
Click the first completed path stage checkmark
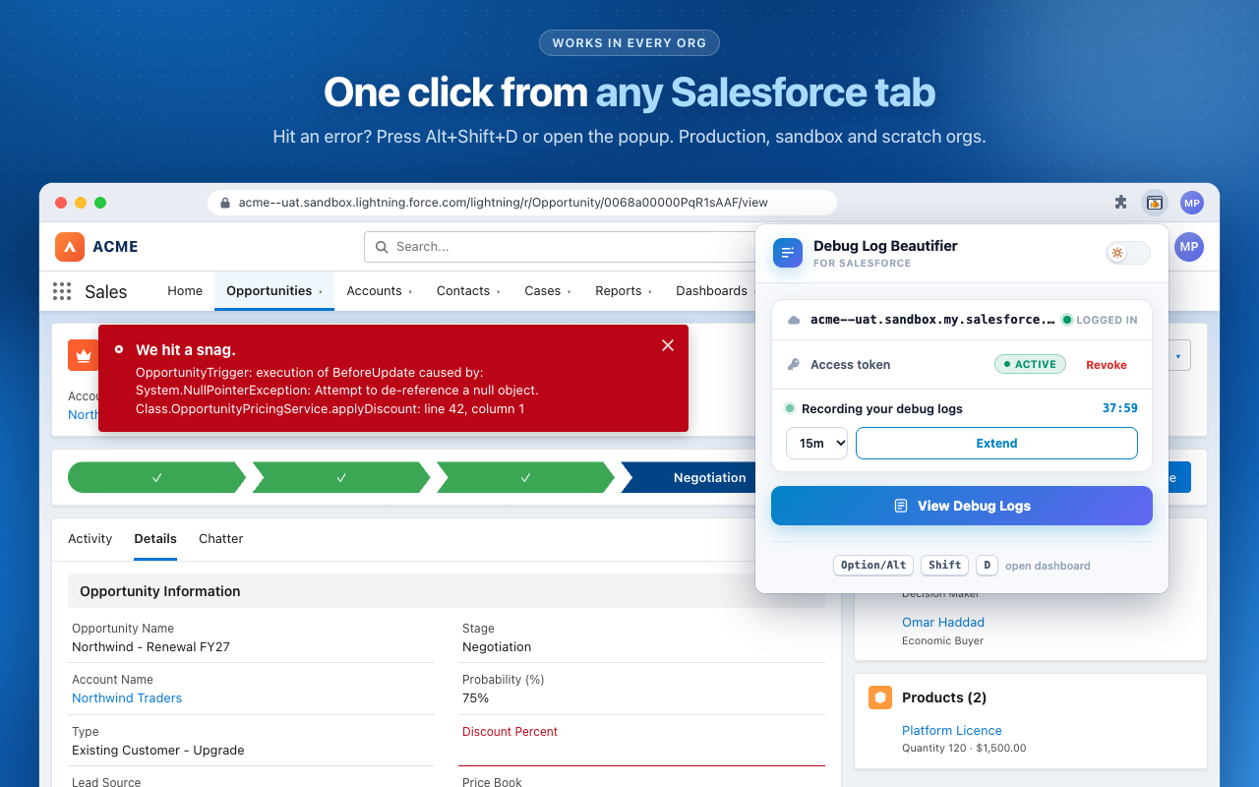point(156,477)
